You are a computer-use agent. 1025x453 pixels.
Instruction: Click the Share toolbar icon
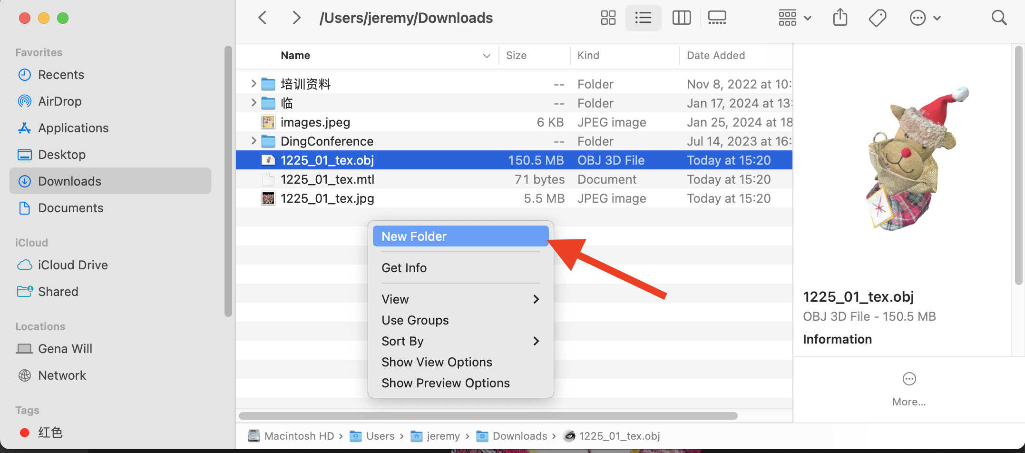coord(840,18)
